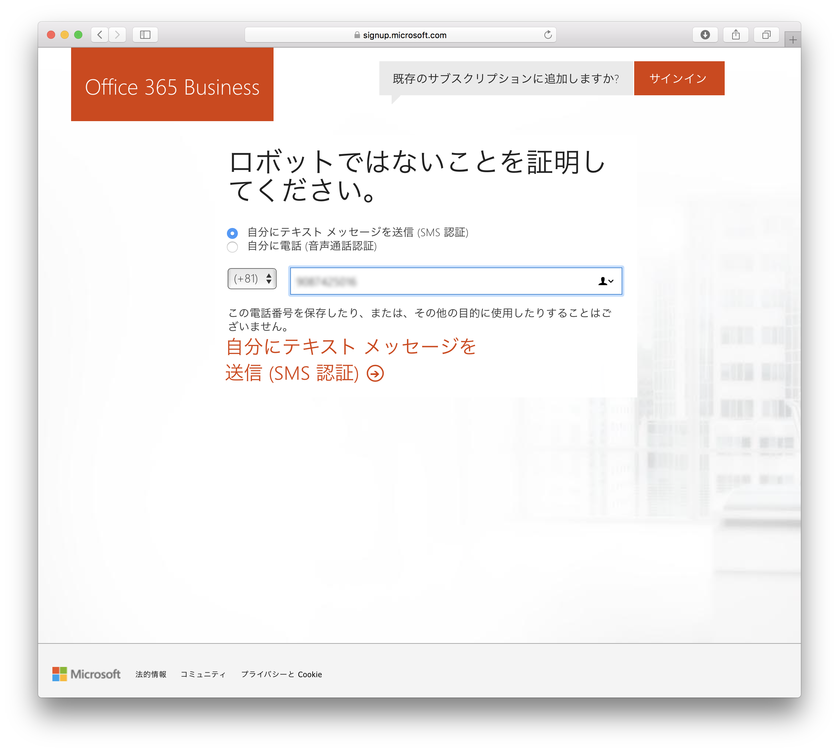Viewport: 839px width, 752px height.
Task: Click the この電話番号を保存したり notice text
Action: tap(420, 320)
